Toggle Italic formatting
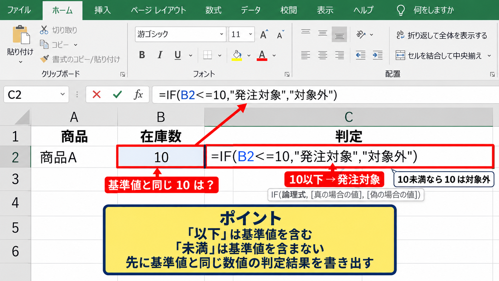499x281 pixels. (x=160, y=55)
